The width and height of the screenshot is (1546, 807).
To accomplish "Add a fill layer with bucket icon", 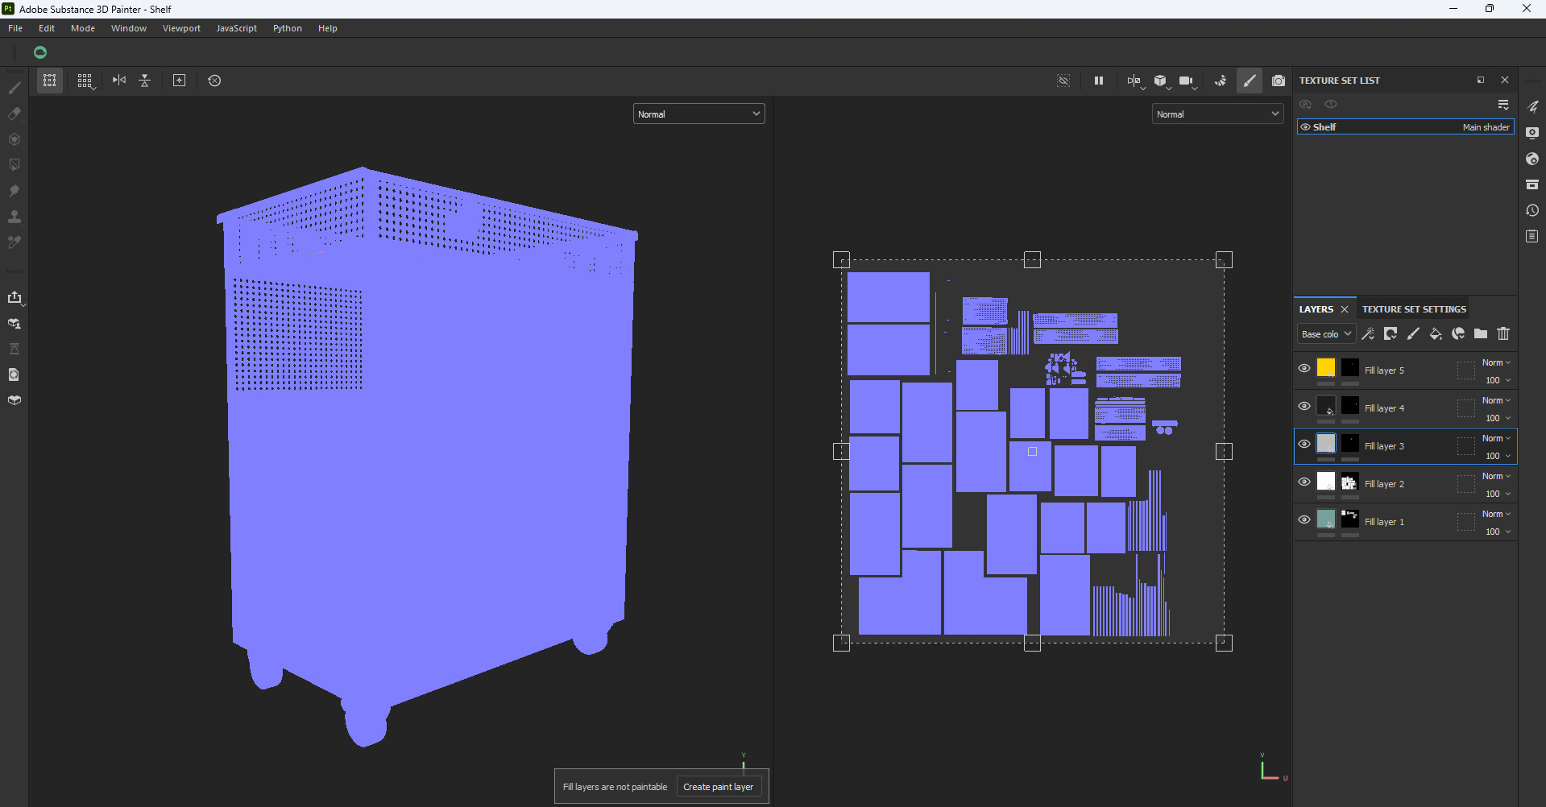I will [x=1436, y=333].
